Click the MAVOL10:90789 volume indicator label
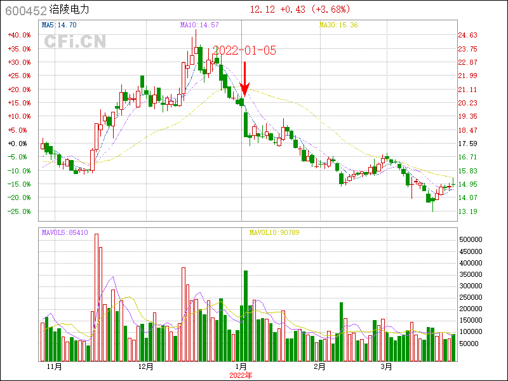The width and height of the screenshot is (508, 381). click(x=274, y=232)
